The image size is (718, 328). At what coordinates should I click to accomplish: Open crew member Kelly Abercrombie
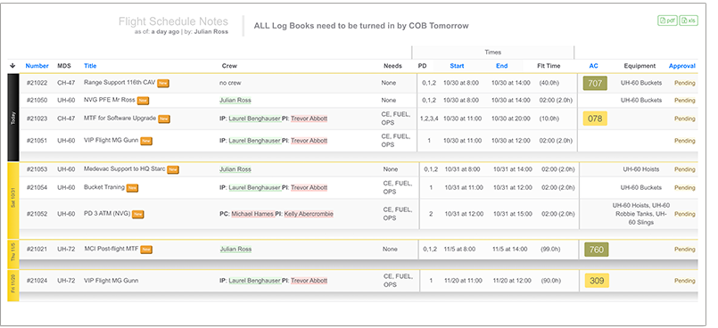click(309, 214)
